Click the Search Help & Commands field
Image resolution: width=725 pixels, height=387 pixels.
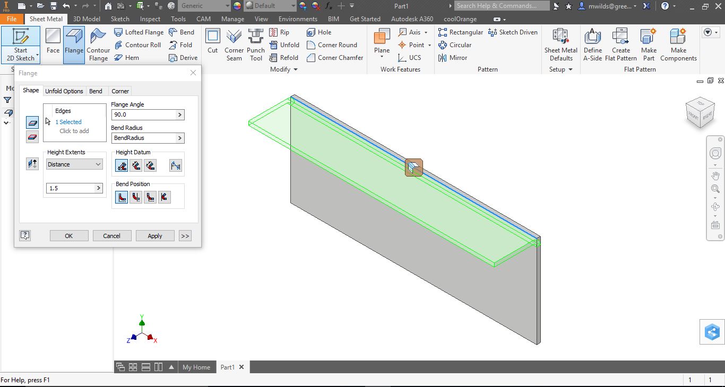tap(502, 6)
